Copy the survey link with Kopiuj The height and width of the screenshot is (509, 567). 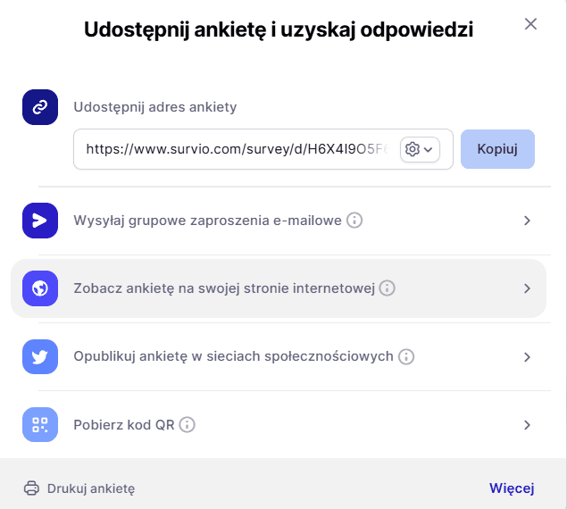pyautogui.click(x=497, y=149)
